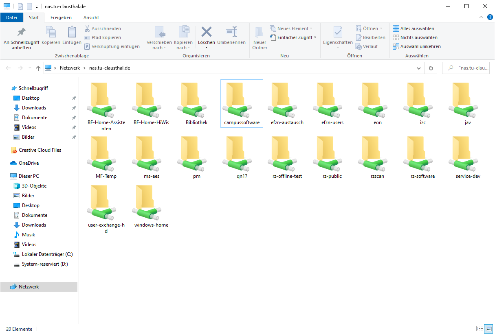The height and width of the screenshot is (334, 495).
Task: Refresh the current folder view
Action: [x=431, y=68]
